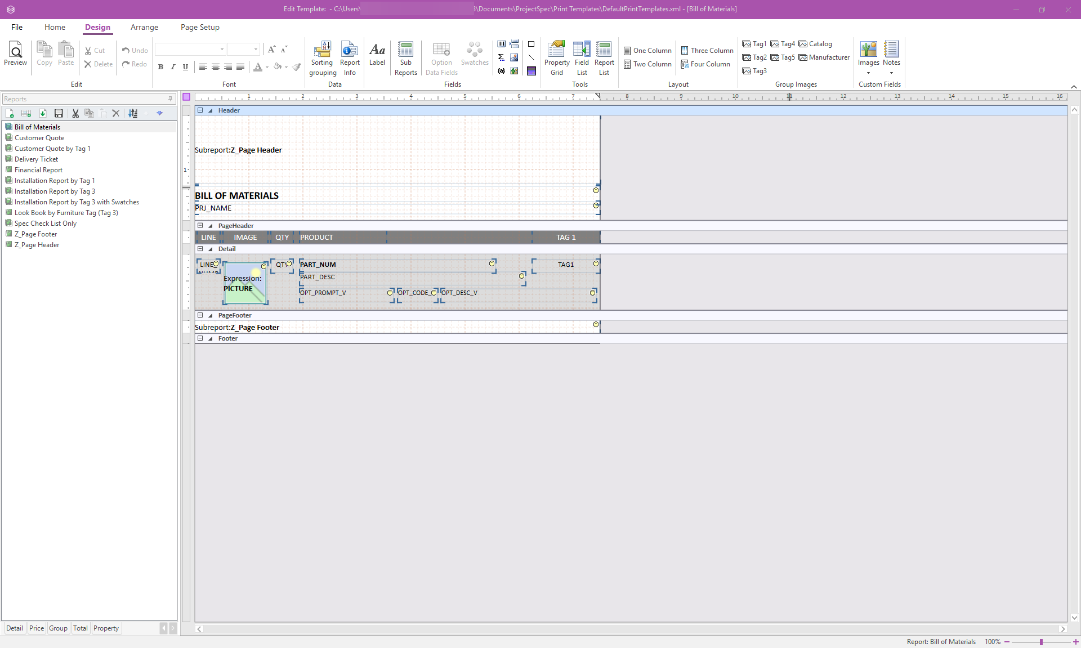This screenshot has width=1081, height=648.
Task: Switch to Home ribbon tab
Action: click(x=55, y=27)
